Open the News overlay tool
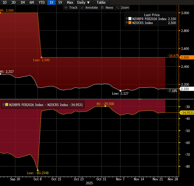This screenshot has width=194, height=186. click(107, 7)
